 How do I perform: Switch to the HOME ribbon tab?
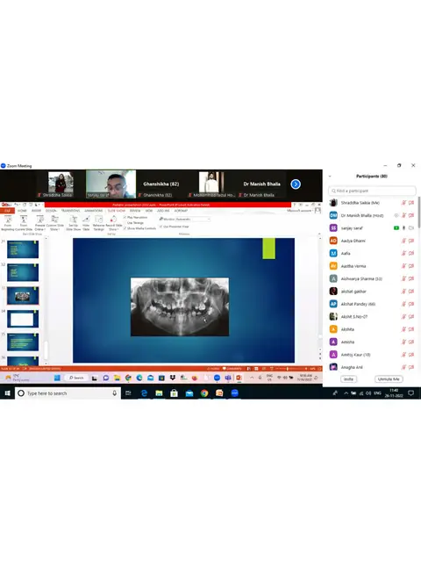tap(22, 211)
